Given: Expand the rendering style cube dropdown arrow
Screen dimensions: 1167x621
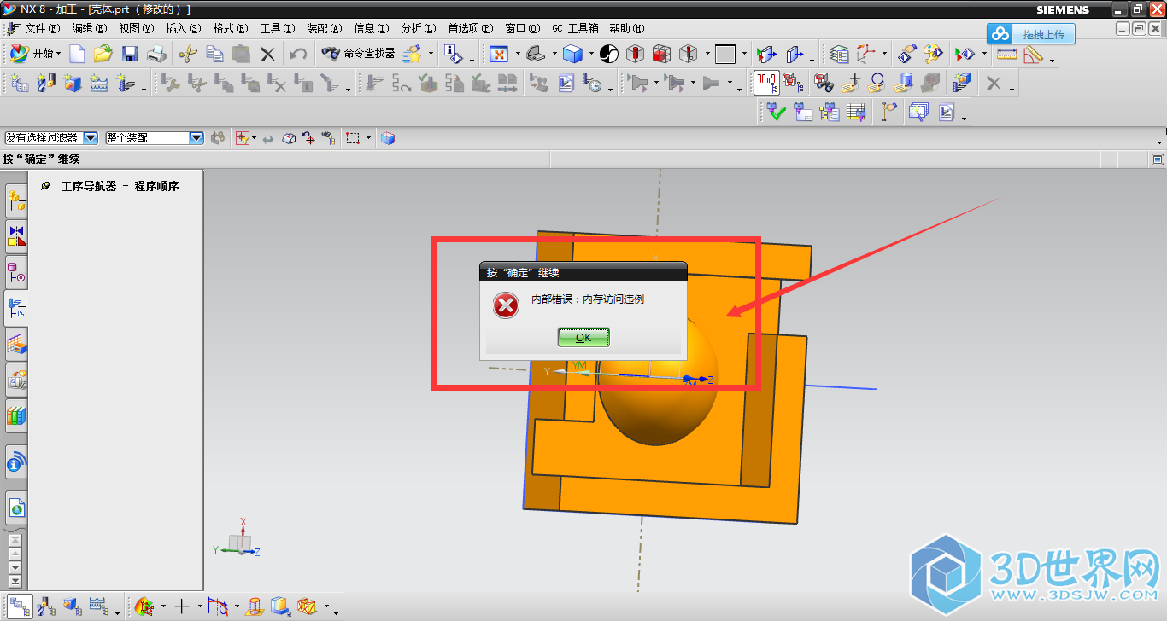Looking at the screenshot, I should 590,54.
